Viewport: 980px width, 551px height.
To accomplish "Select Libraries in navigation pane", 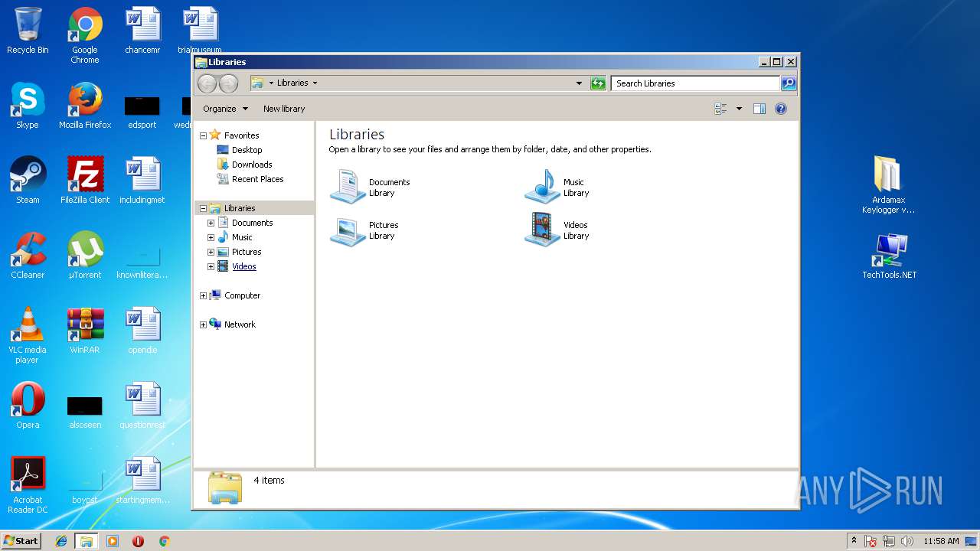I will (x=240, y=208).
